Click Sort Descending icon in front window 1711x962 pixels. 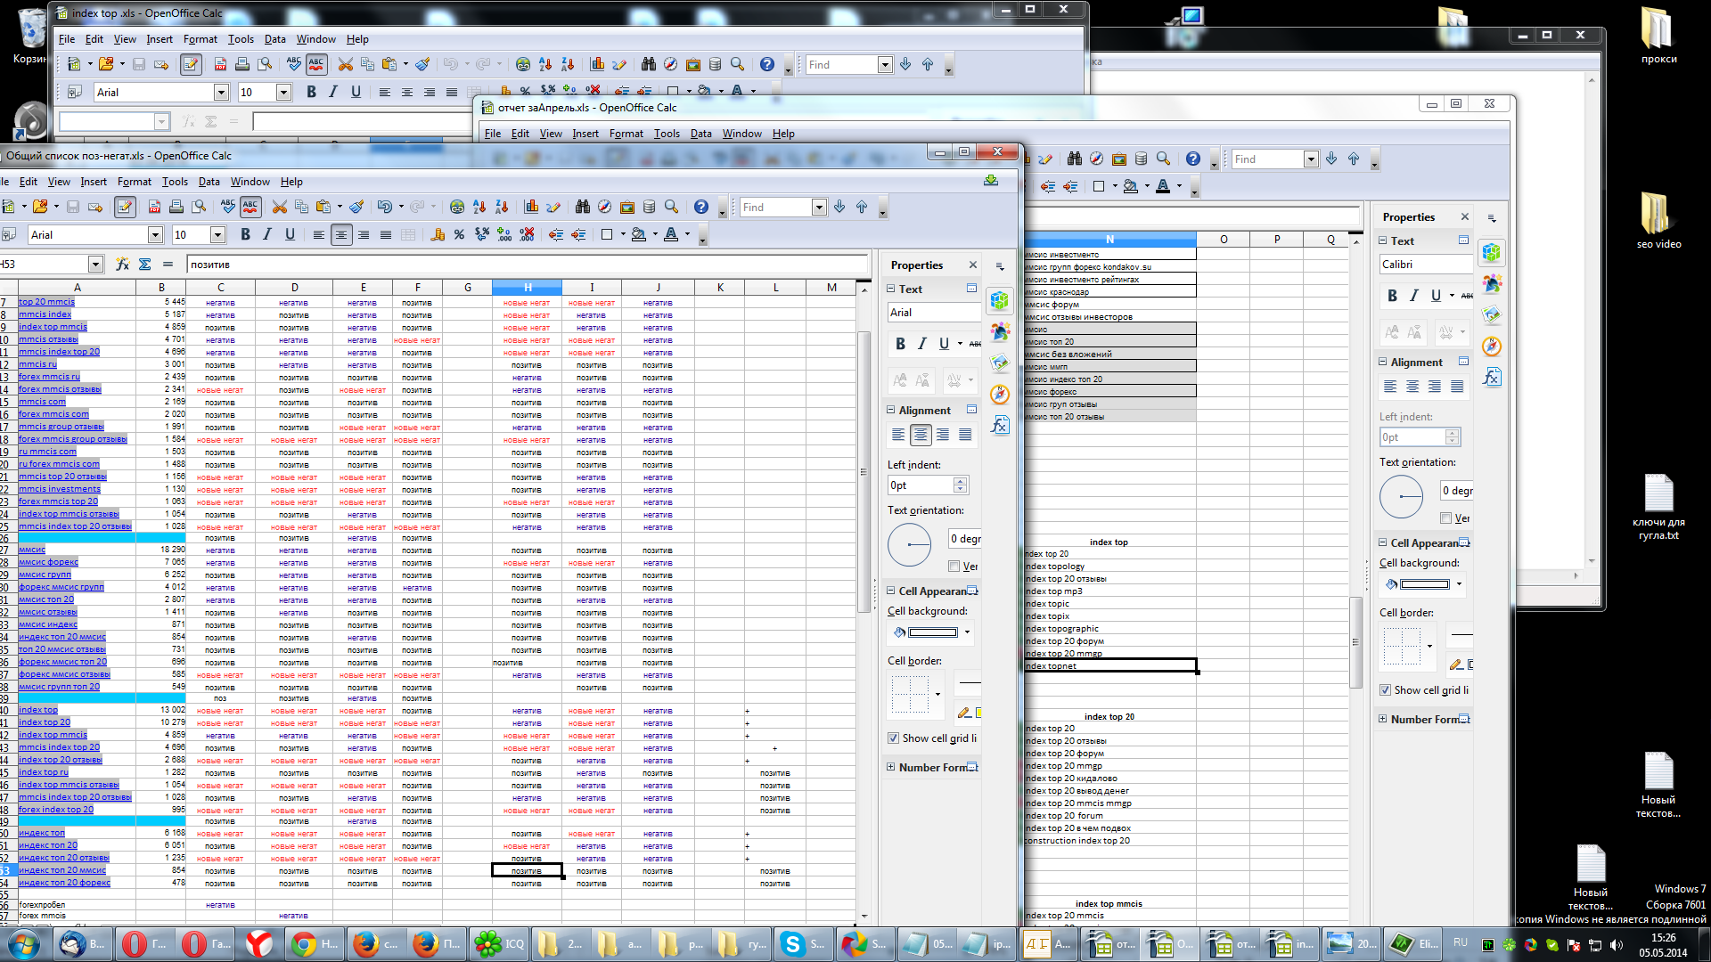pyautogui.click(x=502, y=207)
